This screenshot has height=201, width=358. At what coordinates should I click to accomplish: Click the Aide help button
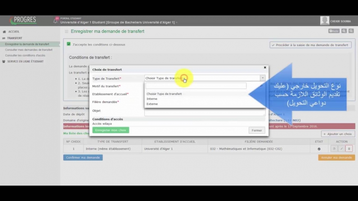point(334,31)
